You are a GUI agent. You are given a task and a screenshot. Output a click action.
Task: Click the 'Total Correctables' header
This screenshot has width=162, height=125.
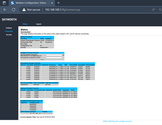point(39,83)
